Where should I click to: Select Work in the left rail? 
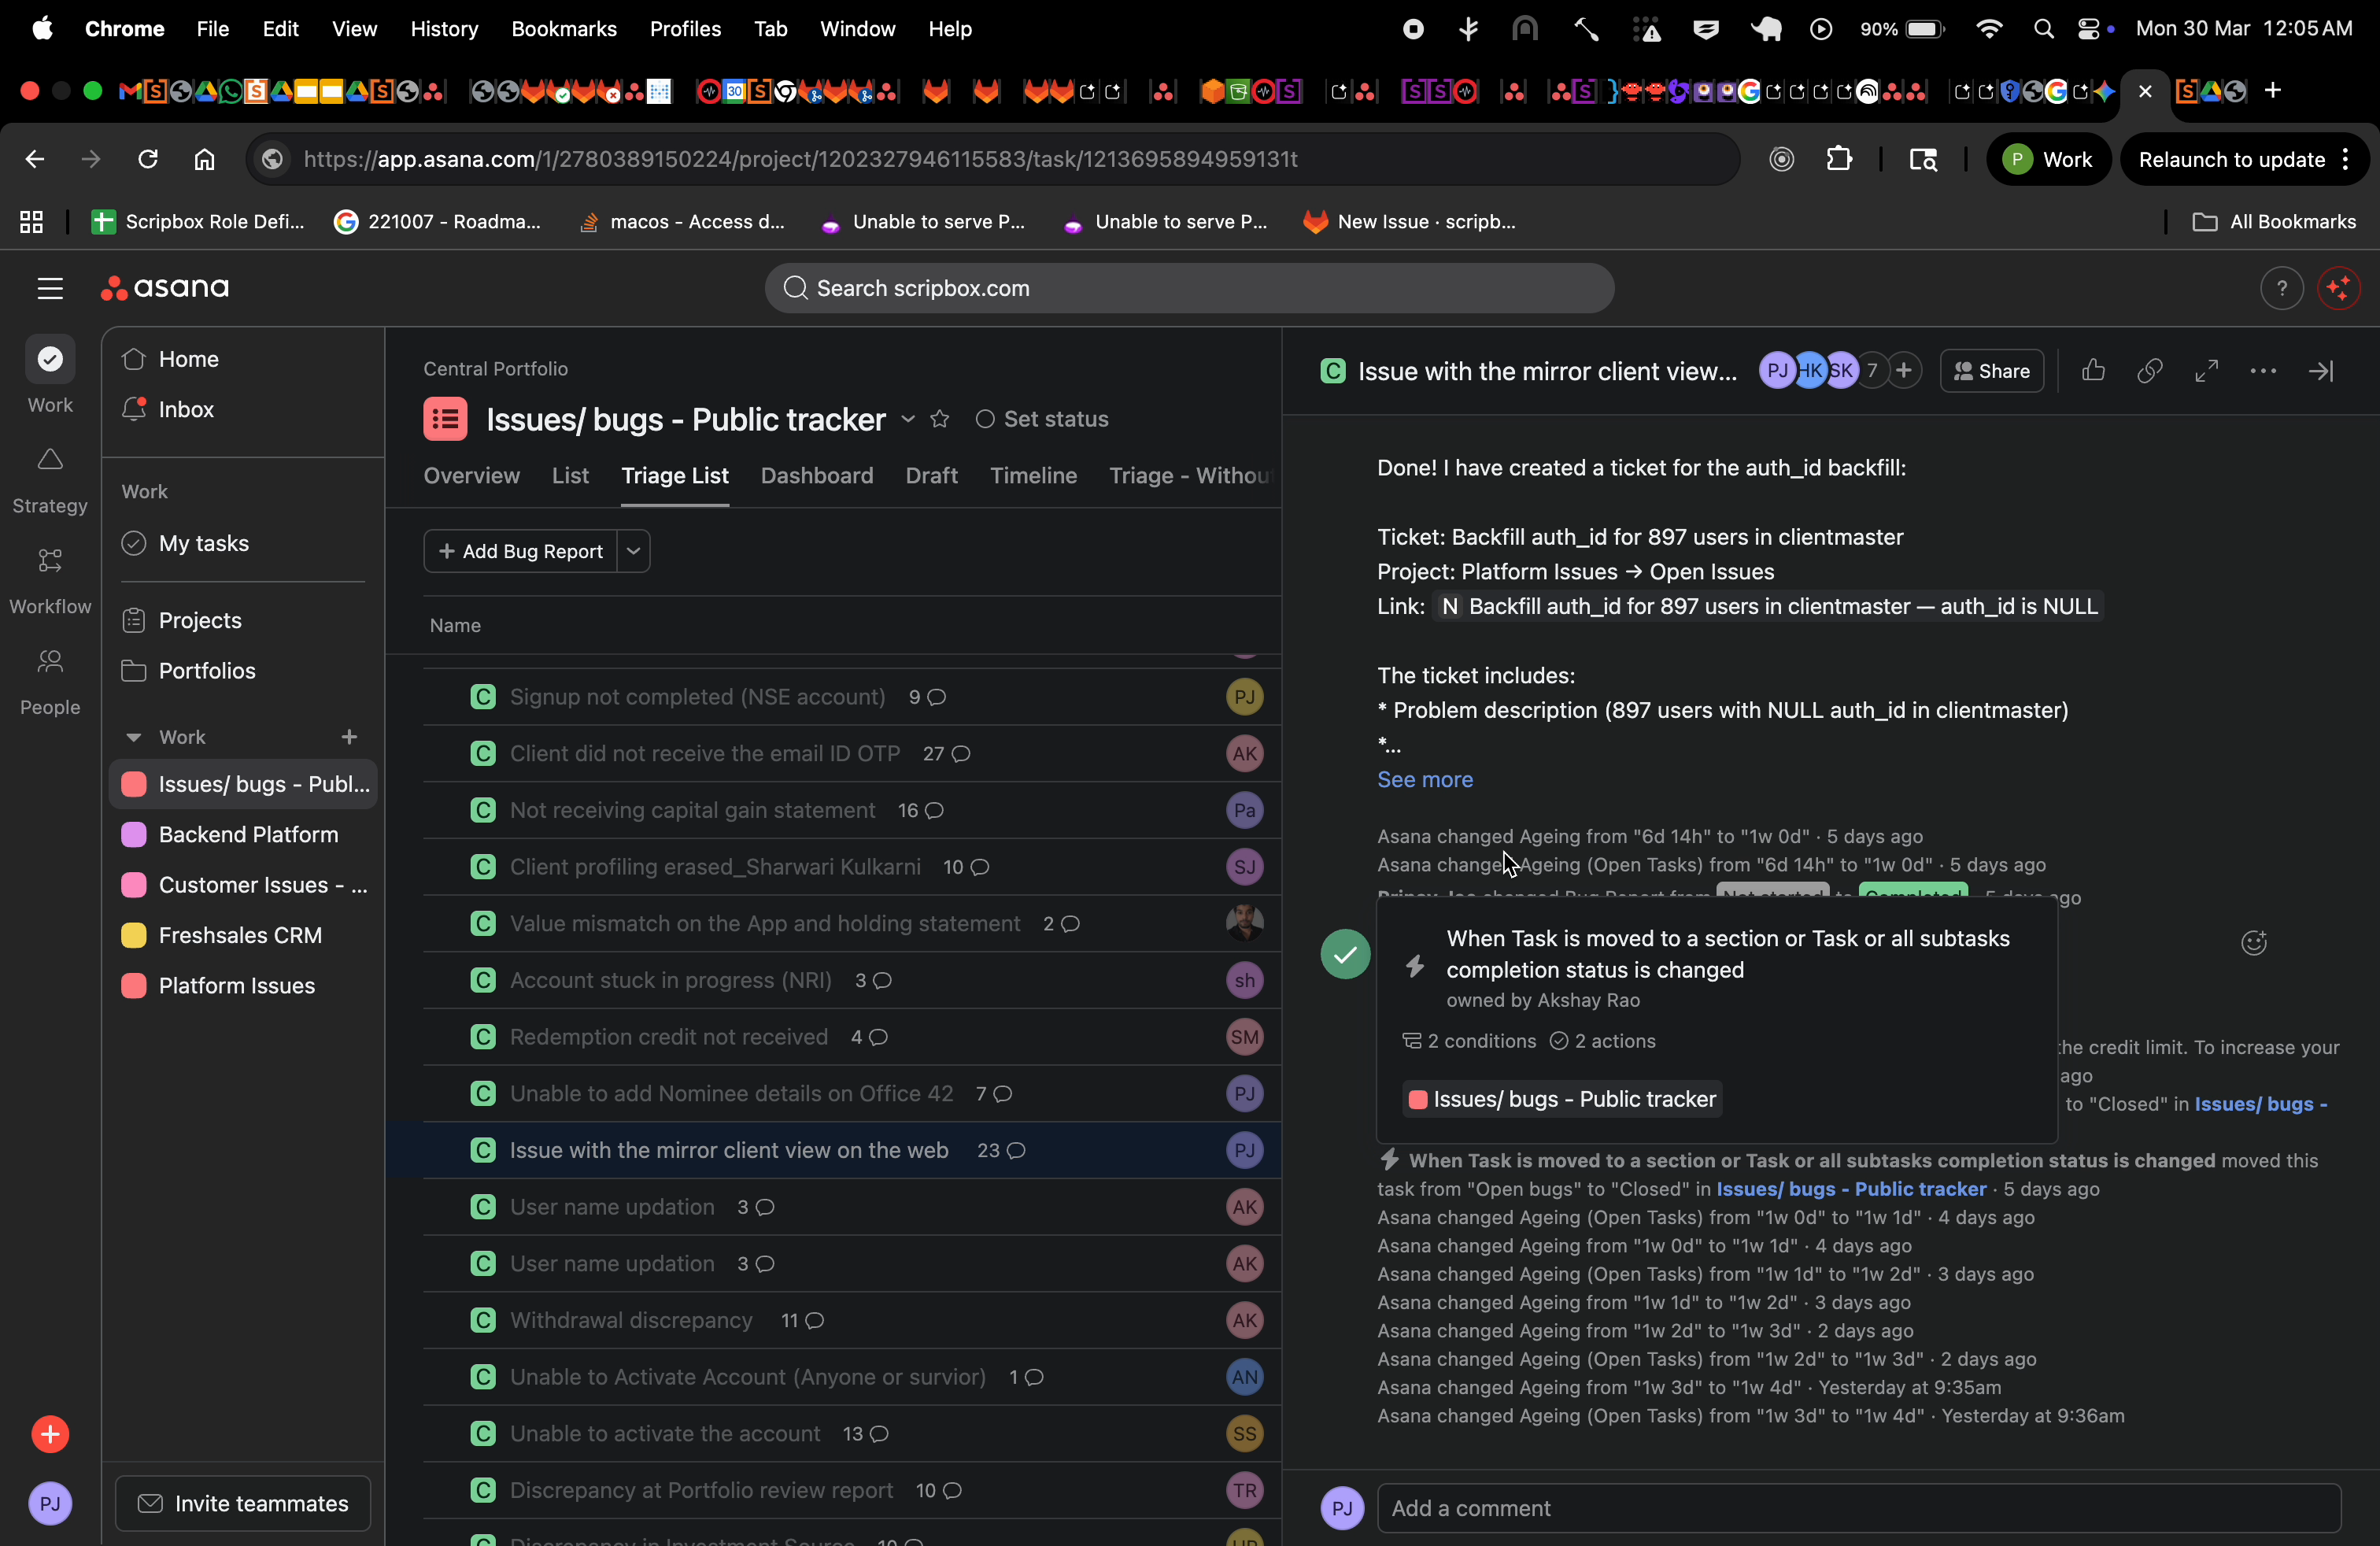[50, 377]
